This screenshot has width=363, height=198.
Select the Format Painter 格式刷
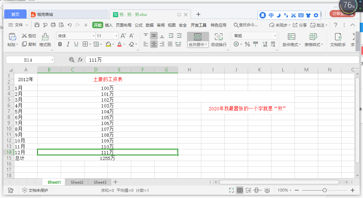(45, 40)
